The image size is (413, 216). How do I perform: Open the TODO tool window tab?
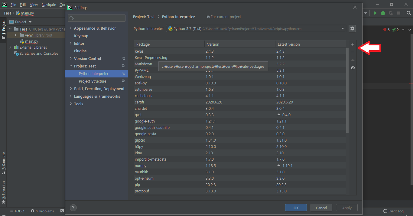point(17,211)
